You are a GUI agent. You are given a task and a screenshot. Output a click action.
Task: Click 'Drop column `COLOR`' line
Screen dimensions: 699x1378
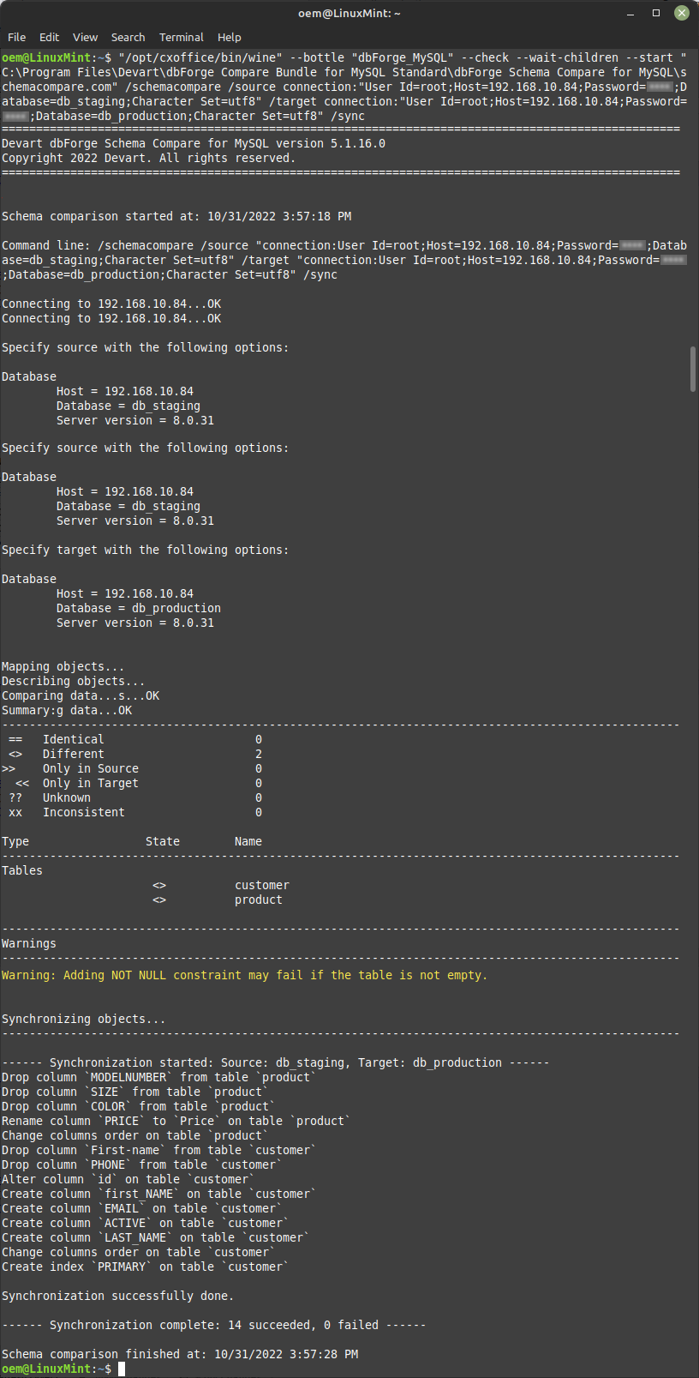[139, 1106]
